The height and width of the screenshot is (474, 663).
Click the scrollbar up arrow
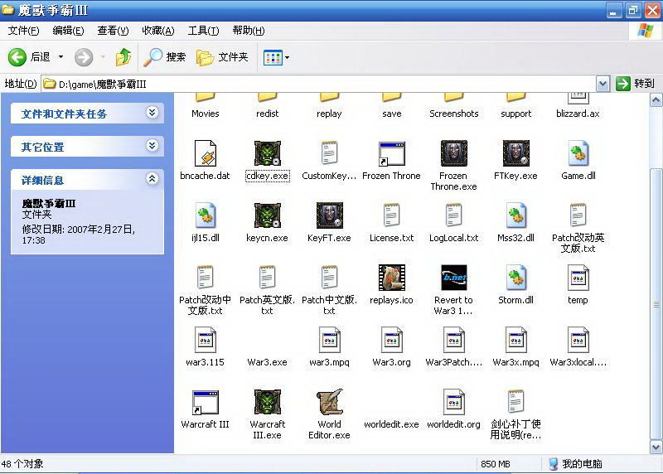(x=656, y=99)
